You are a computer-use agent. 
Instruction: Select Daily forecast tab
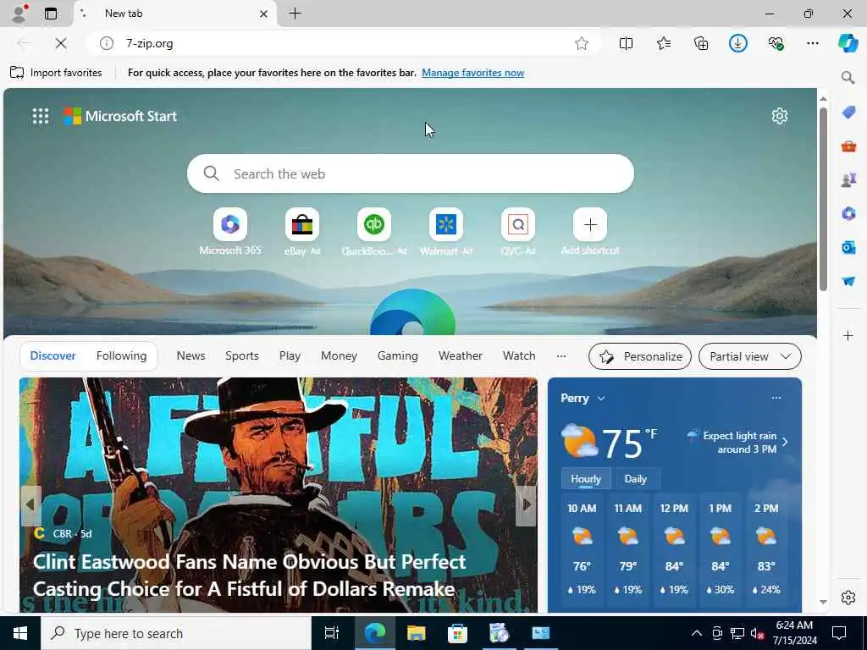click(x=635, y=479)
